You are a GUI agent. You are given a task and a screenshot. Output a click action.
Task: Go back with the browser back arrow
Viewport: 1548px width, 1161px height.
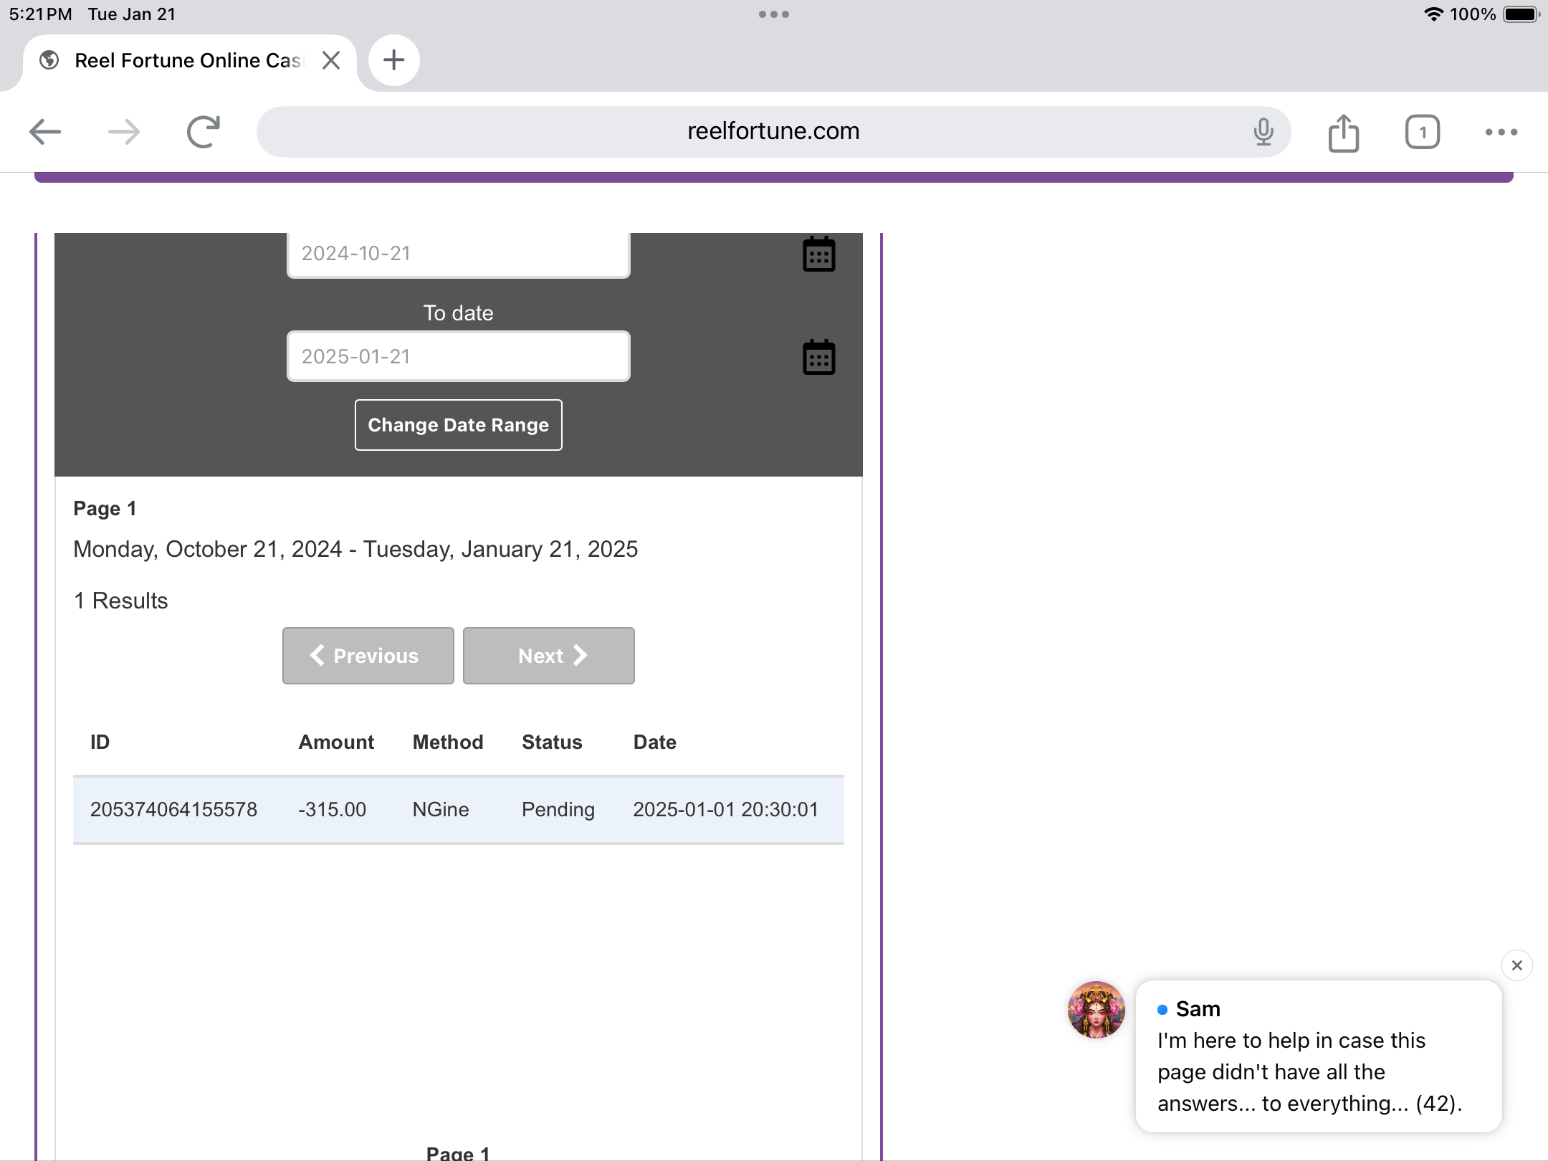[x=45, y=132]
